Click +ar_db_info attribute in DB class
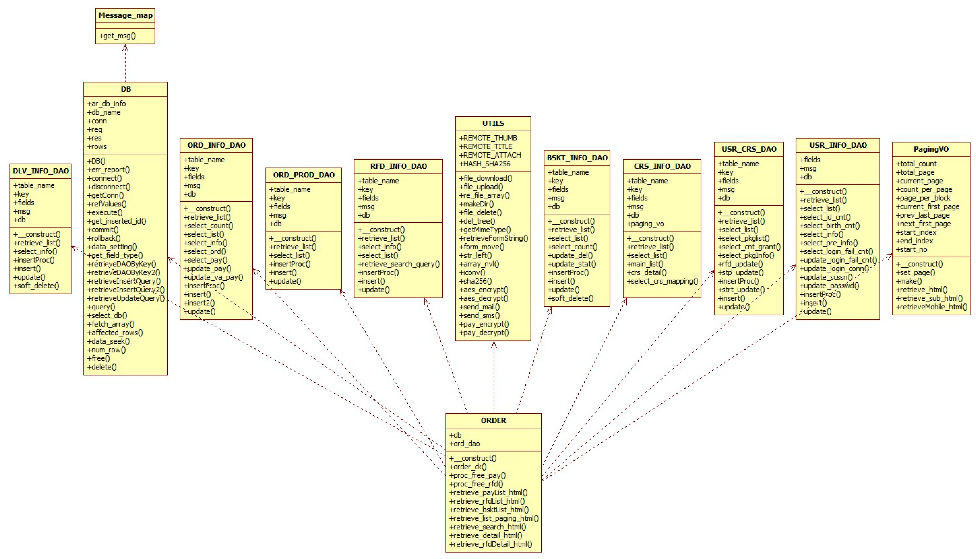 pos(106,104)
